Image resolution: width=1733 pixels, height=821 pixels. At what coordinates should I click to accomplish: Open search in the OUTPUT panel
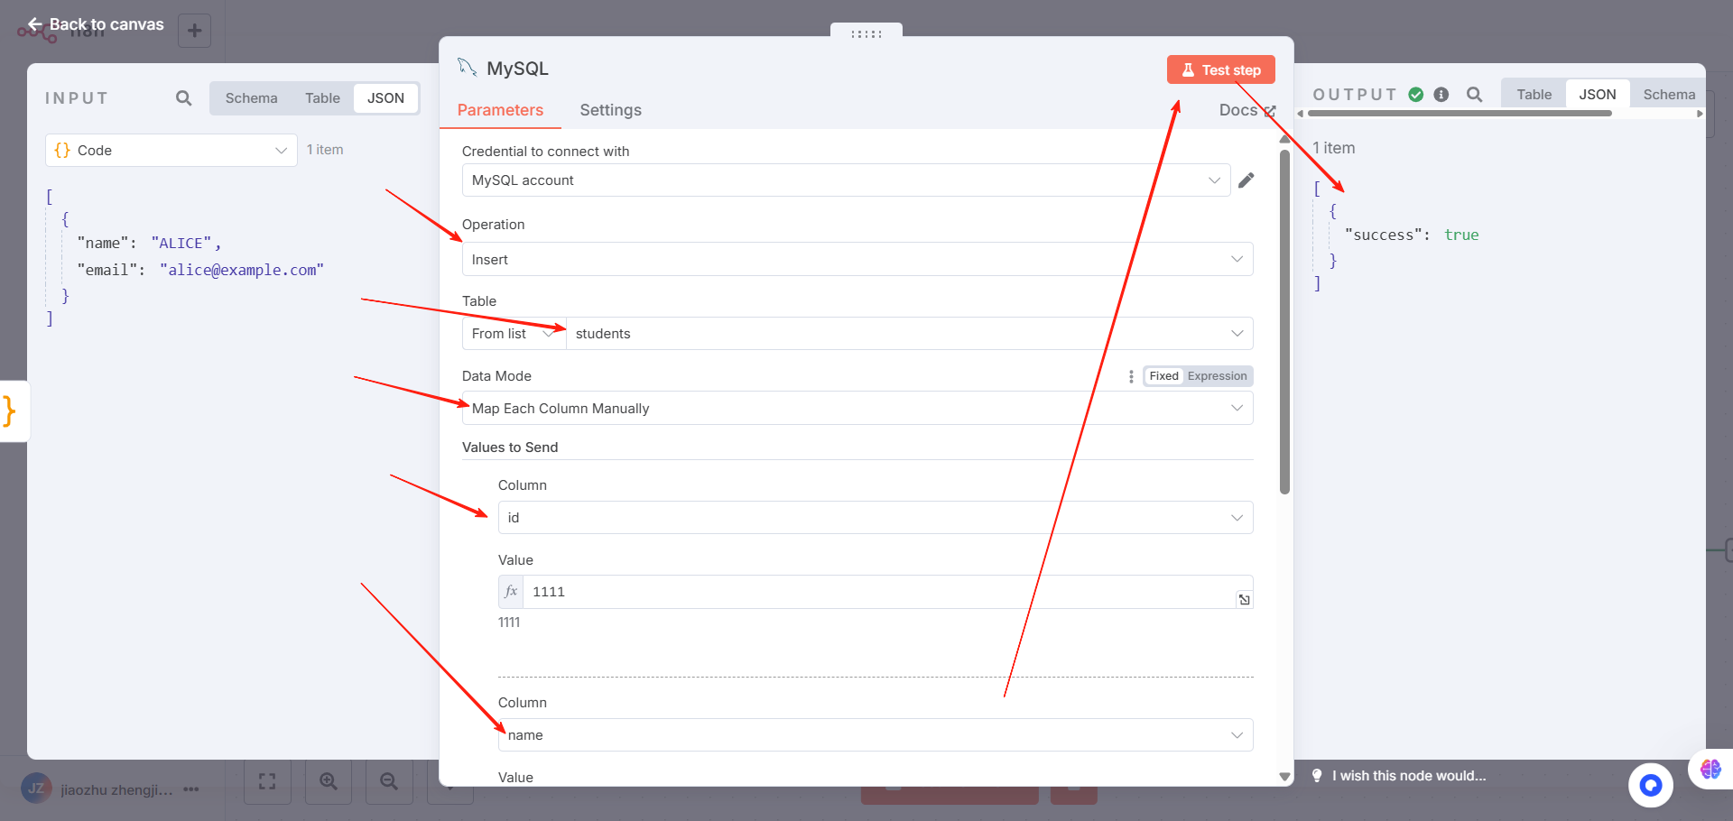coord(1474,94)
